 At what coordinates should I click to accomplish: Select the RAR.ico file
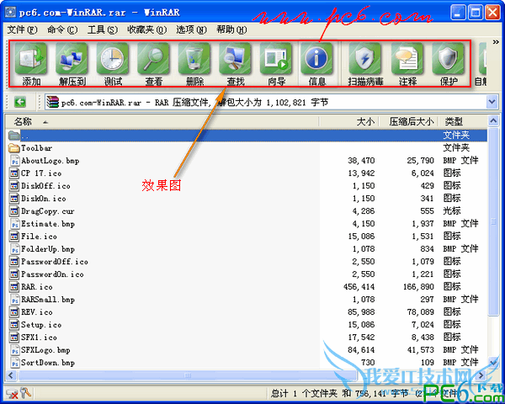(x=37, y=287)
